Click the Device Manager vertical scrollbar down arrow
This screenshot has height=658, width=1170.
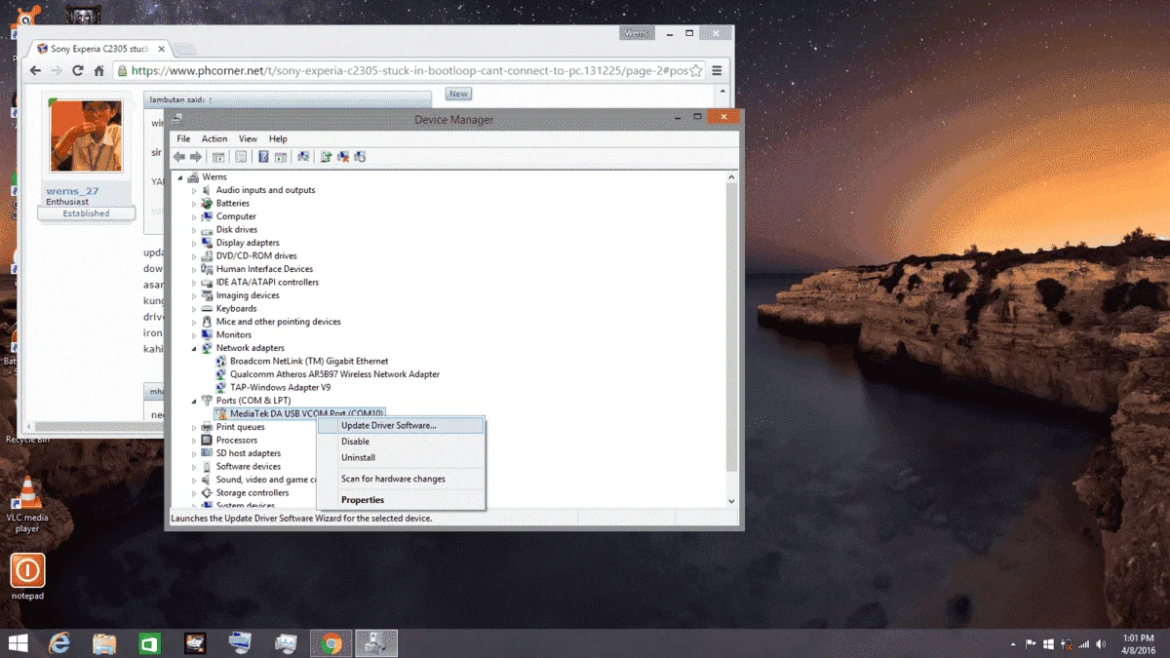click(x=732, y=501)
